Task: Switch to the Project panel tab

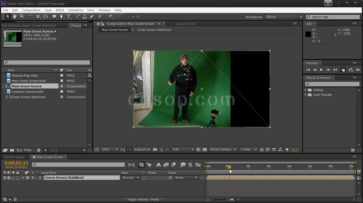Action: [x=76, y=25]
